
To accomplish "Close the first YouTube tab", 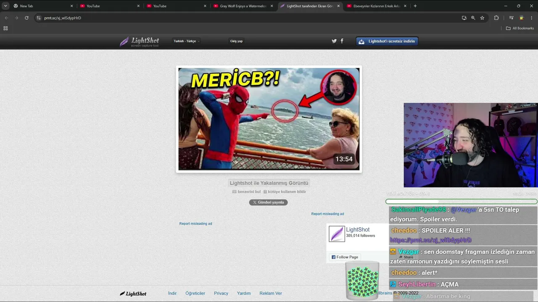I will click(x=138, y=6).
